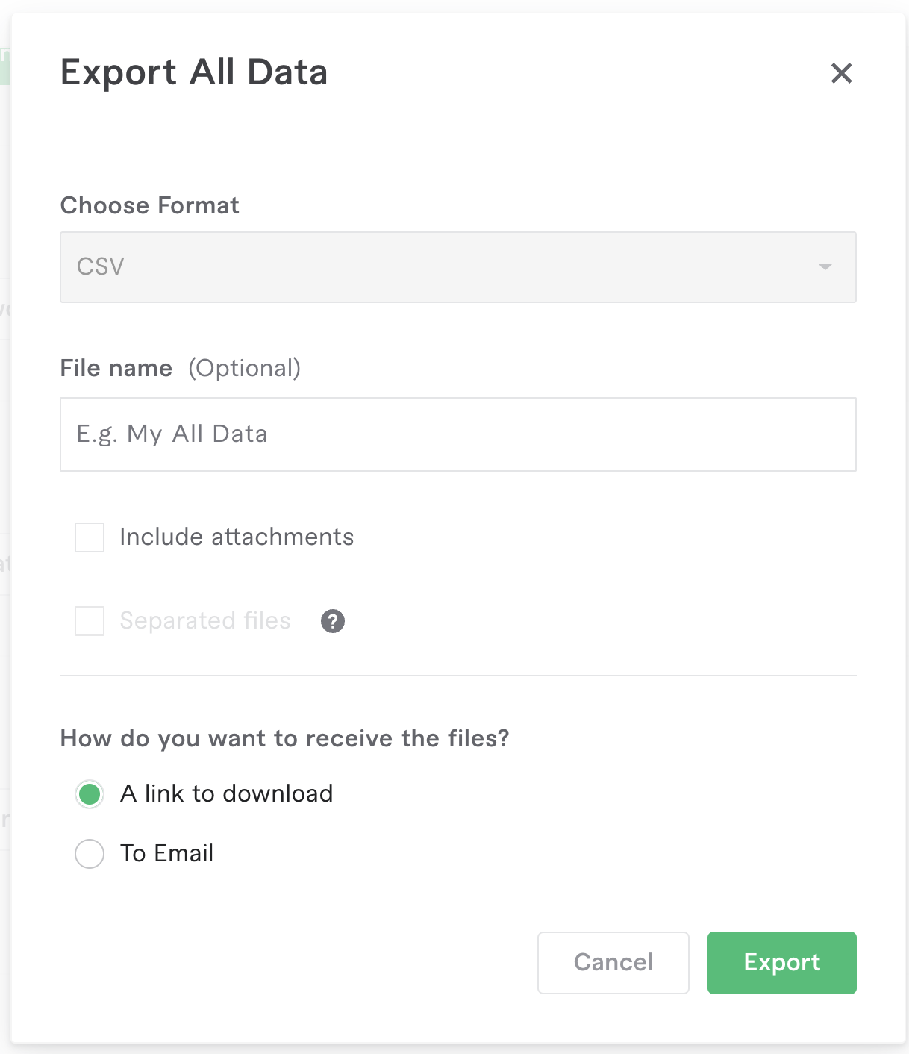Click the File name input field
Viewport: 909px width, 1054px height.
click(x=457, y=434)
